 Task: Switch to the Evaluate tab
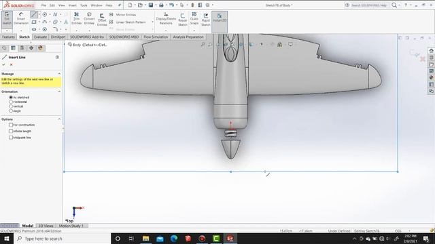click(41, 37)
